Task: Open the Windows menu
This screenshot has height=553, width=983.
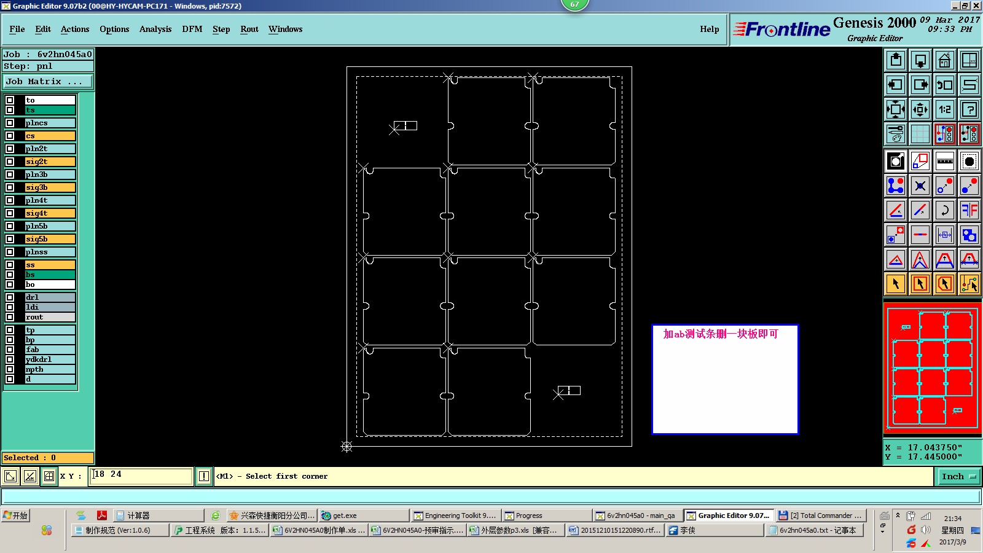Action: click(285, 29)
